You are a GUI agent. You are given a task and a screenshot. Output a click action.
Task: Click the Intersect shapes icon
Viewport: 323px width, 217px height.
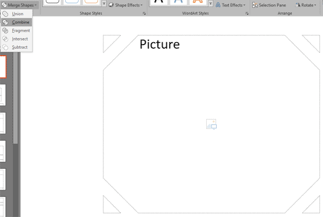coord(5,39)
